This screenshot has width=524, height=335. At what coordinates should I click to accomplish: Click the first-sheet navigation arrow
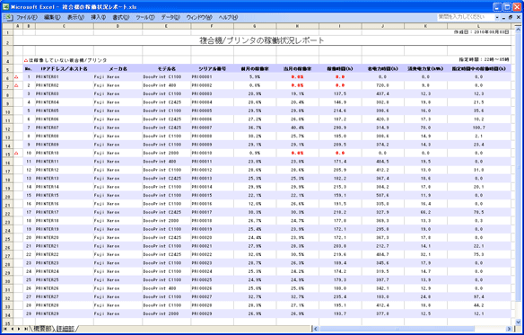(x=5, y=330)
